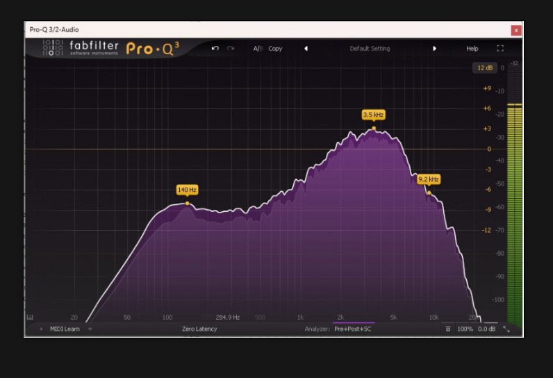
Task: Load previous preset with left arrow
Action: coord(306,49)
